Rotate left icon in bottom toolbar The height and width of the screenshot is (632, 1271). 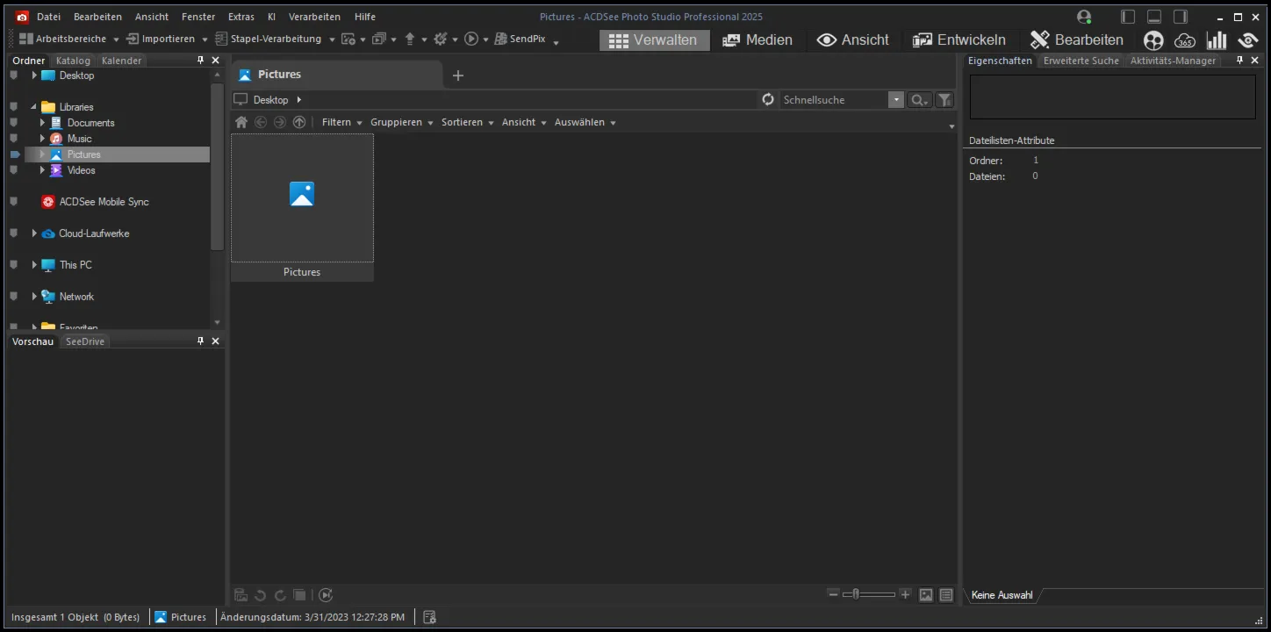click(x=261, y=595)
